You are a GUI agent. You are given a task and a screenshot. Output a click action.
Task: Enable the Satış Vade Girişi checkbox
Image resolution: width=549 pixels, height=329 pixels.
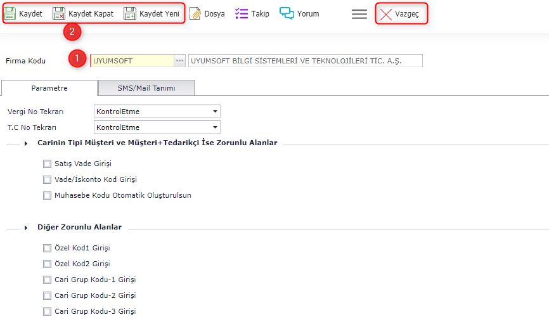(47, 164)
